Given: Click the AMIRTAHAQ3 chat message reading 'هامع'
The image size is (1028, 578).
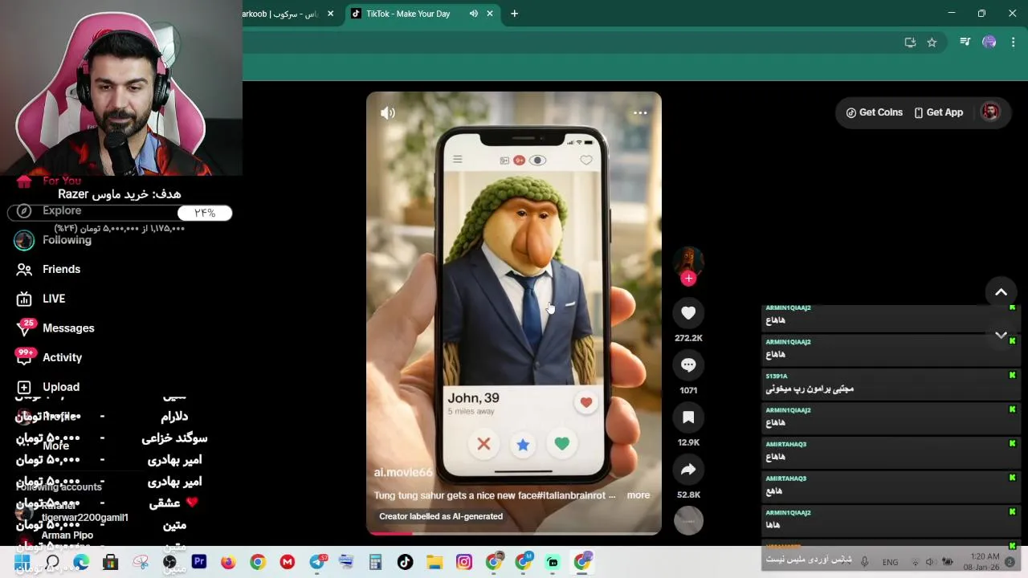Looking at the screenshot, I should [x=890, y=486].
